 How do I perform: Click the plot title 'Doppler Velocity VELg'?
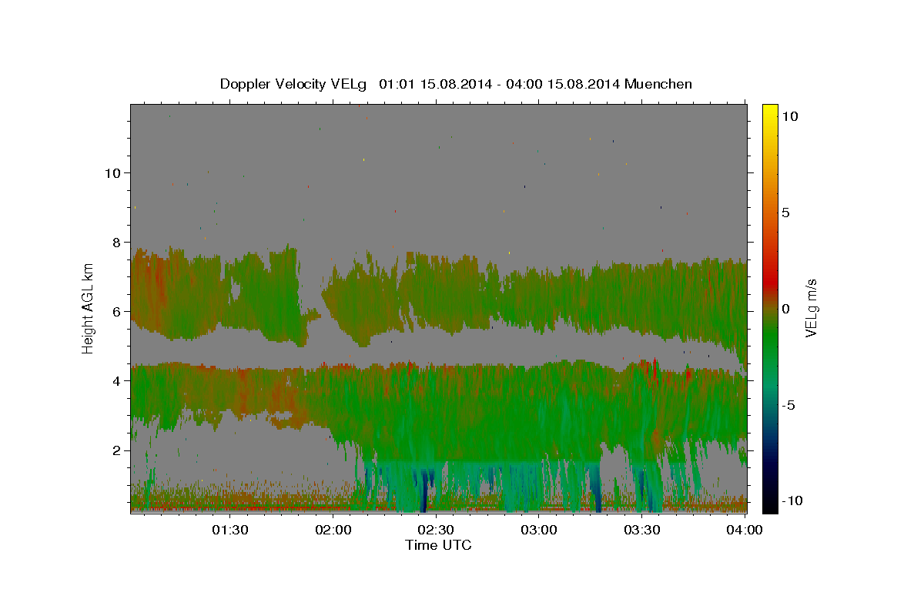(x=294, y=84)
